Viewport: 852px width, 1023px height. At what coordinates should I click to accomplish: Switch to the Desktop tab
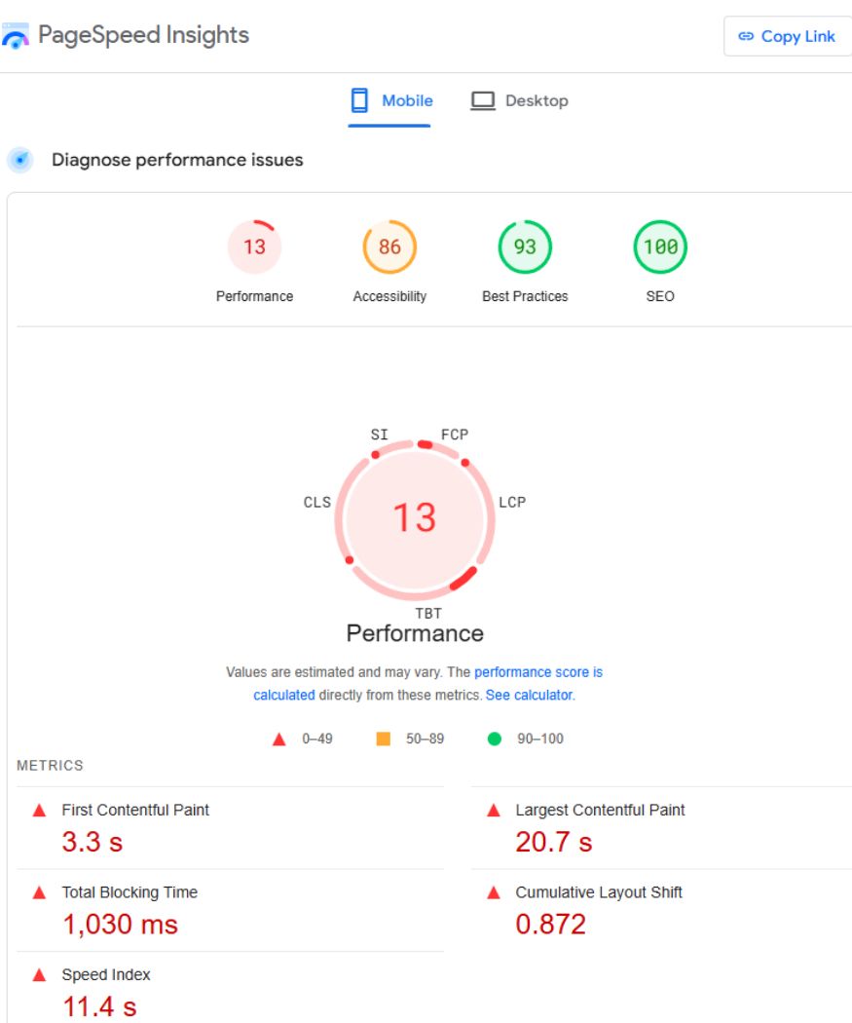[520, 101]
